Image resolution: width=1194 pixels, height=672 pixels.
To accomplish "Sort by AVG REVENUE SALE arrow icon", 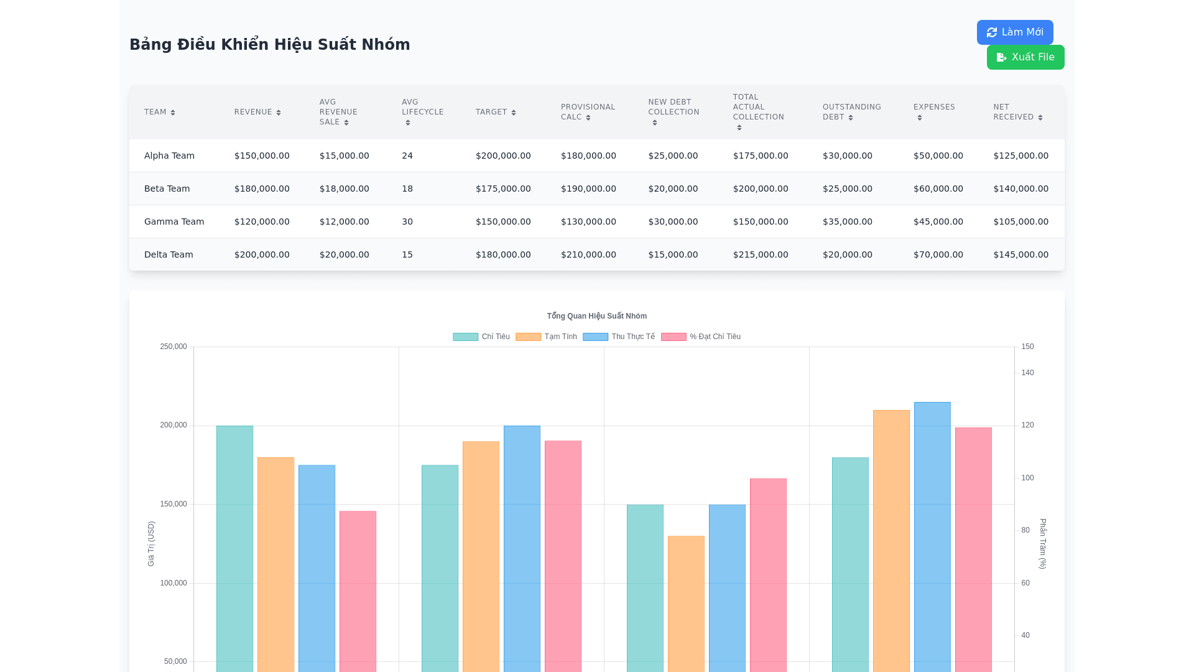I will pyautogui.click(x=346, y=123).
